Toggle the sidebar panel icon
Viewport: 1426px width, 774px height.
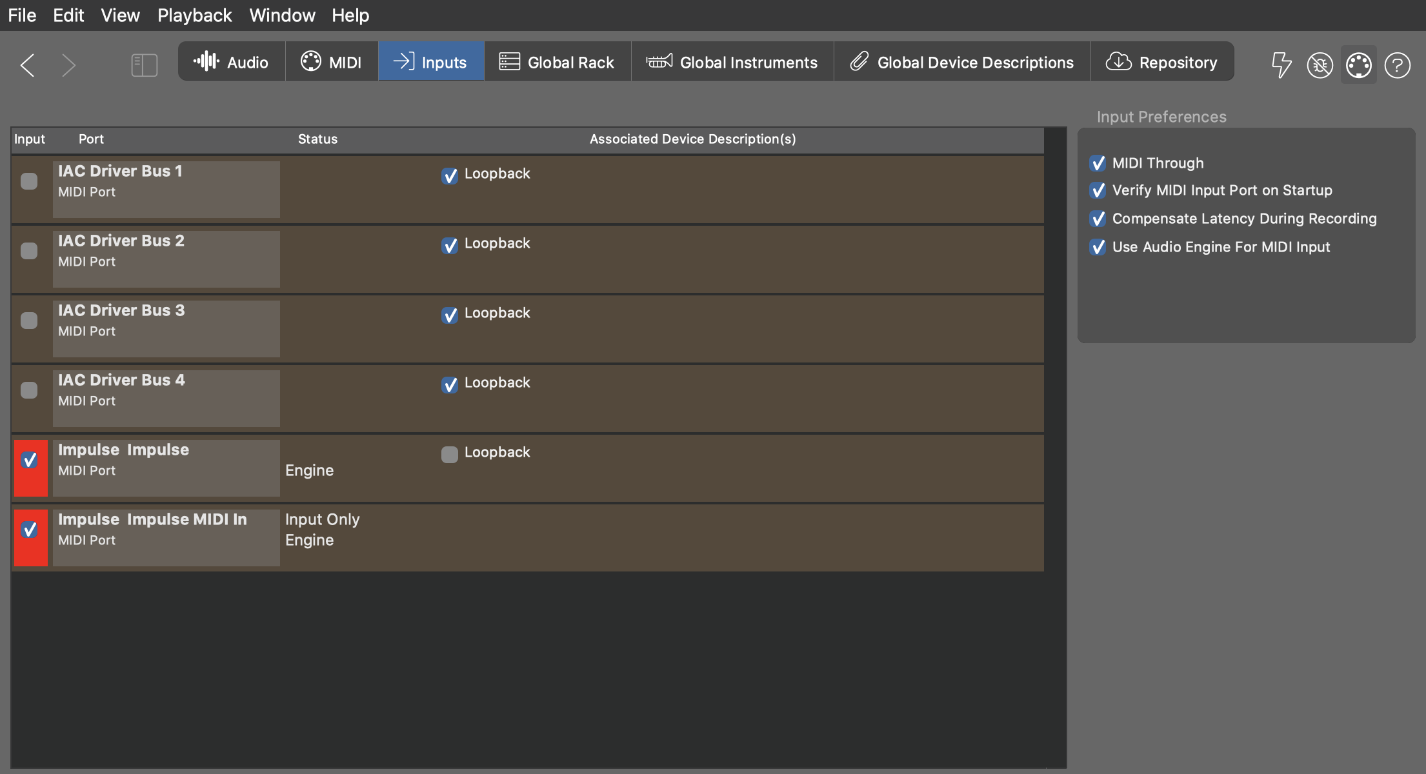pyautogui.click(x=144, y=64)
